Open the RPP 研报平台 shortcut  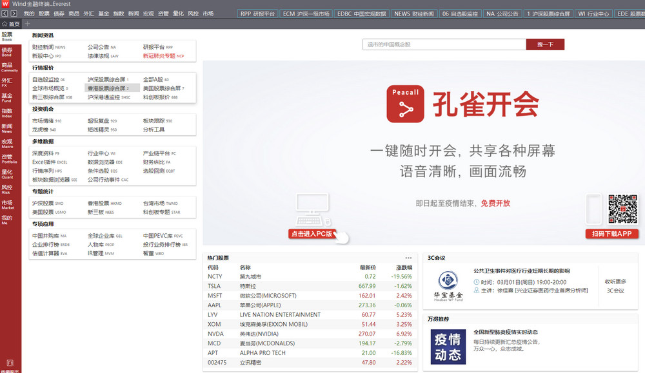coord(257,14)
